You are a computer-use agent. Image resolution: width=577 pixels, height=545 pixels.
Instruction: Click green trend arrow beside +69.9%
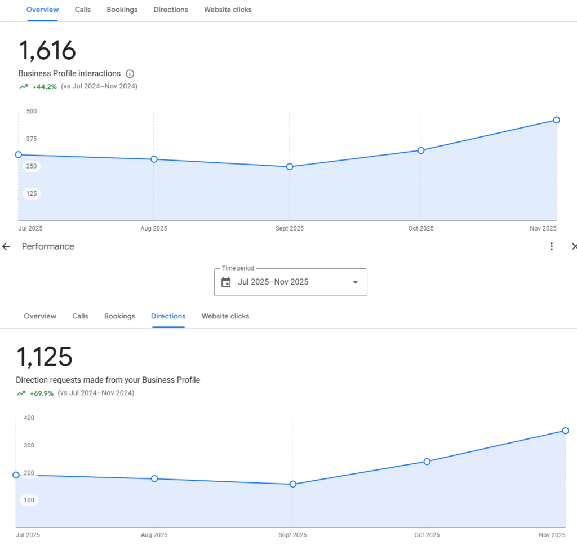click(x=21, y=393)
